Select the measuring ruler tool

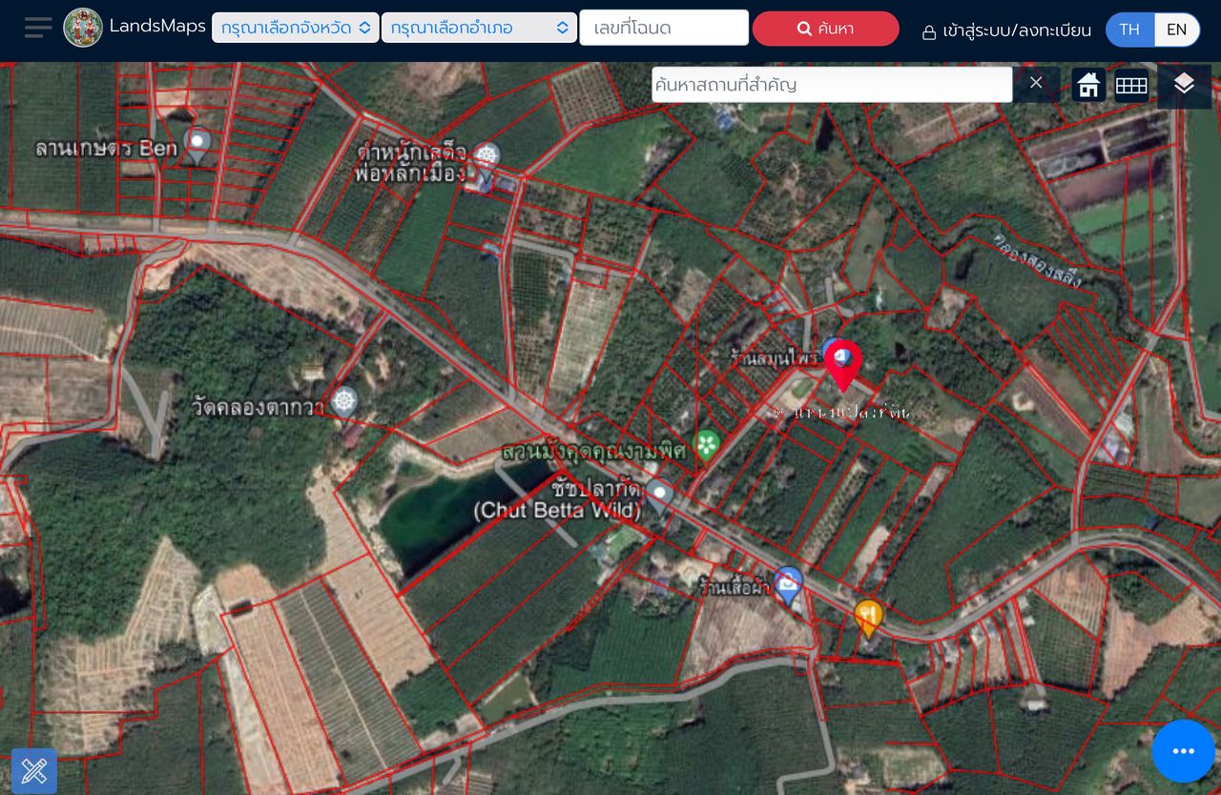click(34, 770)
